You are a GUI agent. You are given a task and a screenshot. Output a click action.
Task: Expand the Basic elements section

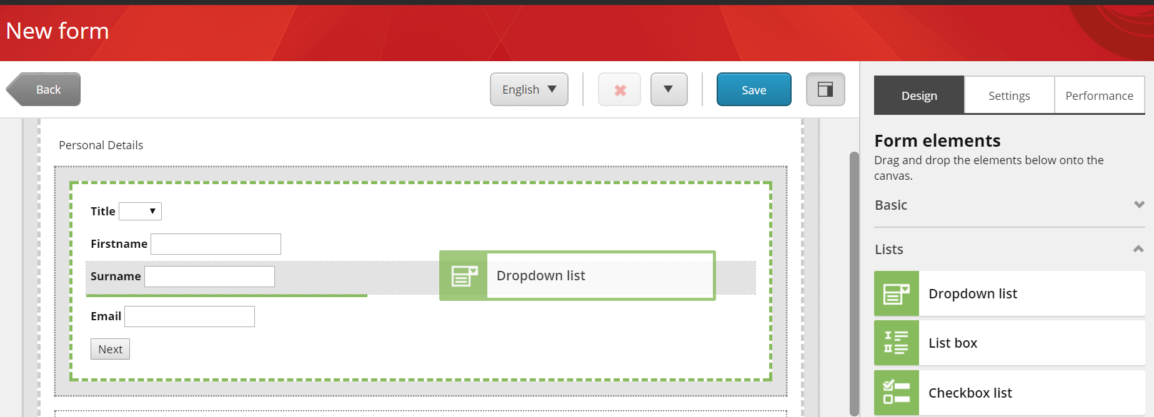1010,205
